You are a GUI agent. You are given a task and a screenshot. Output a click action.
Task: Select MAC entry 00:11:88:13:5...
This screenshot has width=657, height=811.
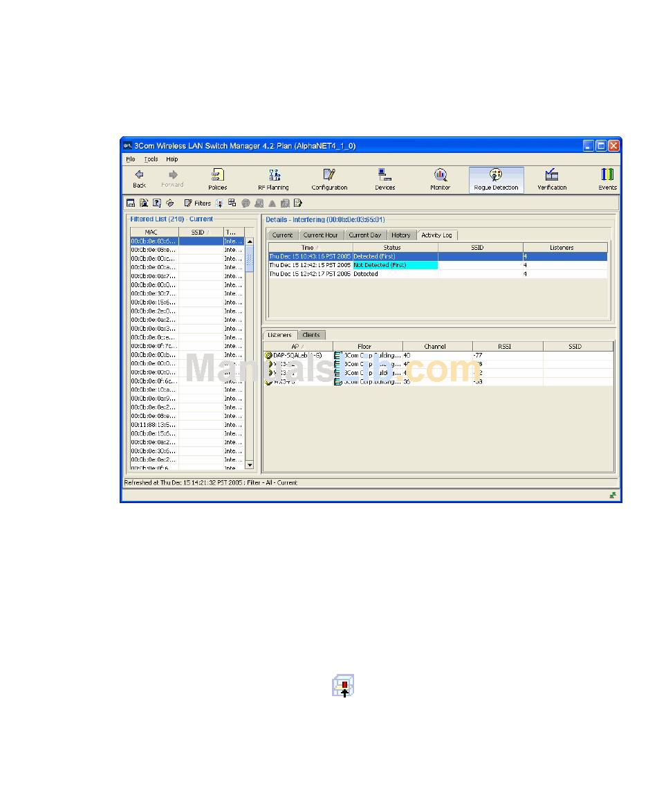(x=187, y=425)
